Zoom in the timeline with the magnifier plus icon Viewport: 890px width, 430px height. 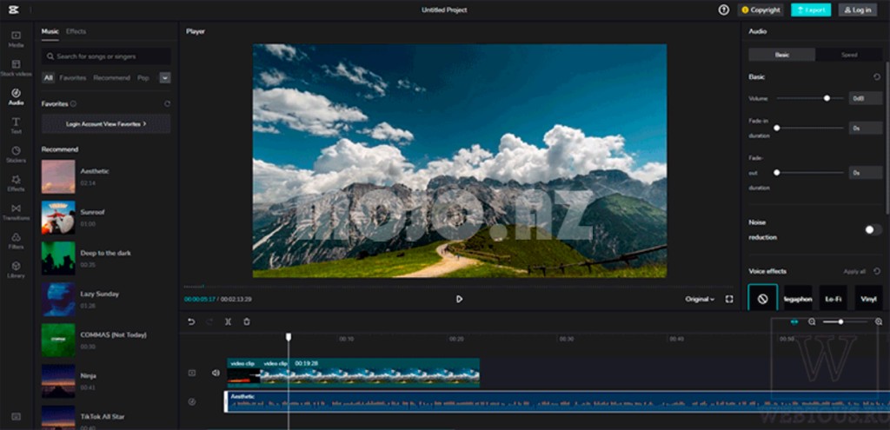(879, 321)
